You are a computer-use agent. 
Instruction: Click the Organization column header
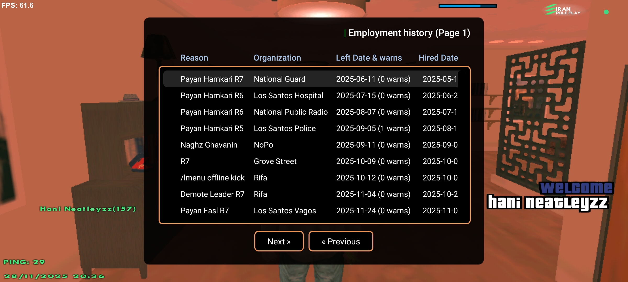[x=277, y=58]
